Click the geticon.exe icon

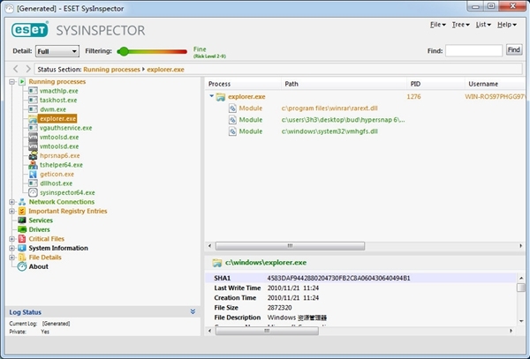pyautogui.click(x=33, y=174)
